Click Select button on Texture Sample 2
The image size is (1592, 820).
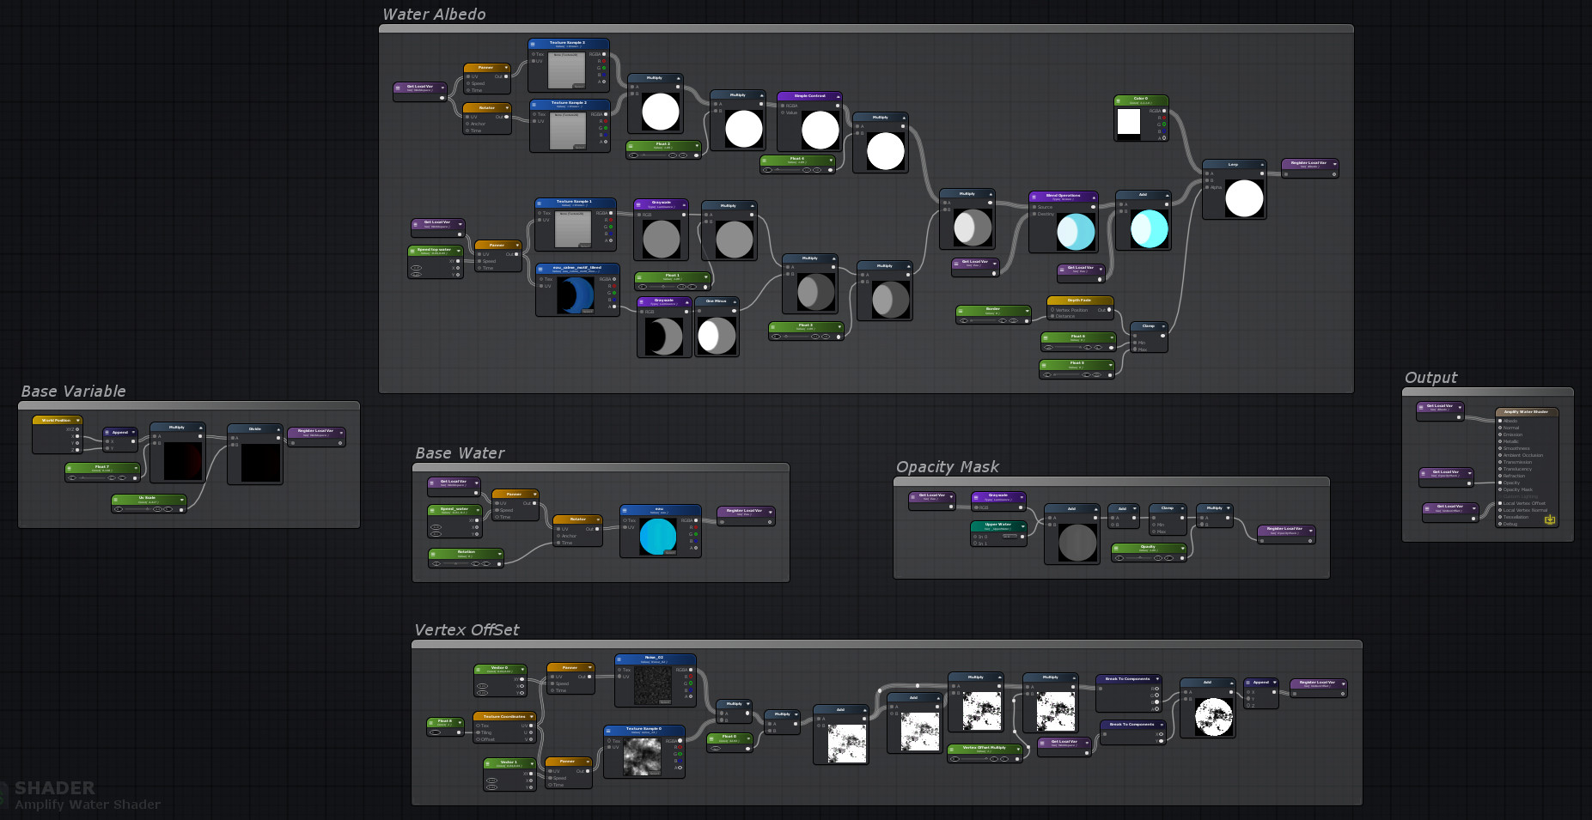[x=580, y=147]
